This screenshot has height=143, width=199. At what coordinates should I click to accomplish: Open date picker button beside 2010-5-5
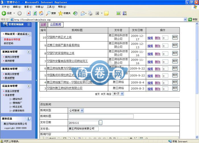(101, 123)
